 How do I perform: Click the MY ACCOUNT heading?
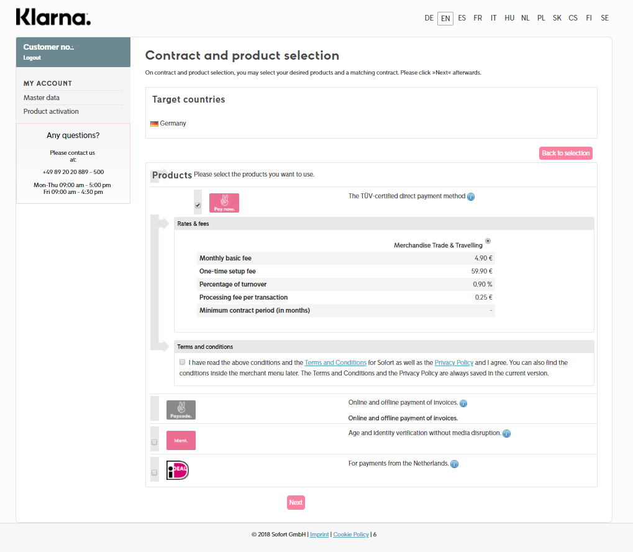(x=48, y=83)
